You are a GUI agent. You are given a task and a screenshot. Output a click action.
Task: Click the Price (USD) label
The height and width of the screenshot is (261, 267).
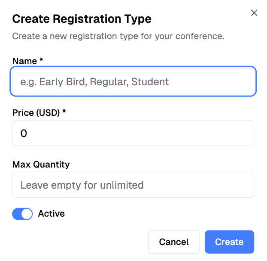click(x=36, y=112)
